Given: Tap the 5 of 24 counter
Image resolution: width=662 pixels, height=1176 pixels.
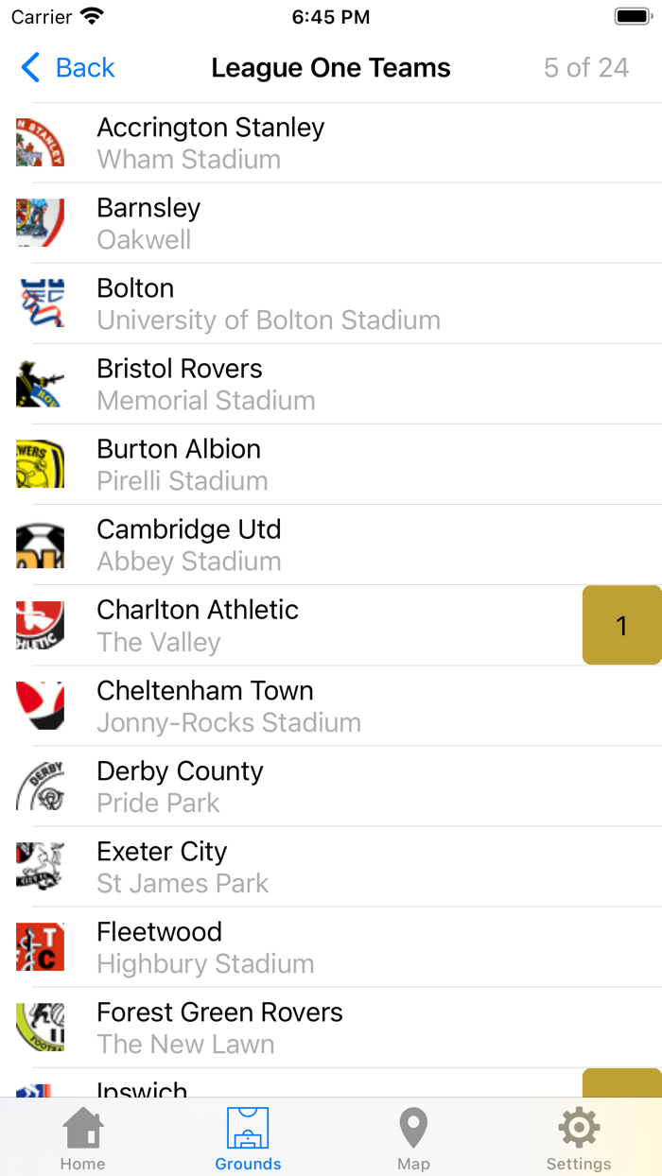Looking at the screenshot, I should [586, 68].
